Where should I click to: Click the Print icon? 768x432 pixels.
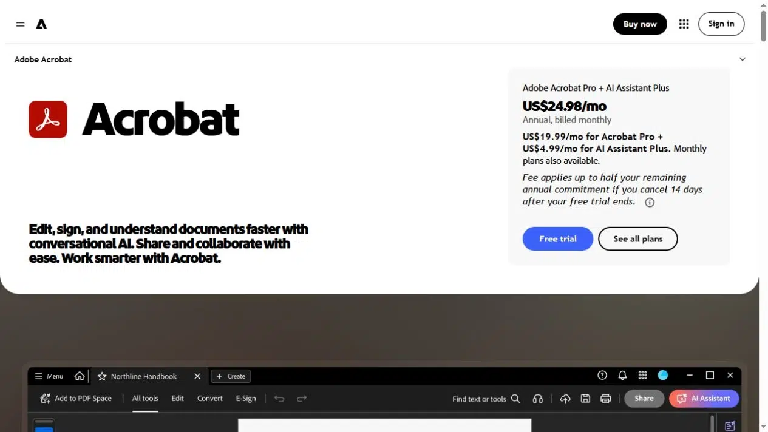(x=605, y=399)
